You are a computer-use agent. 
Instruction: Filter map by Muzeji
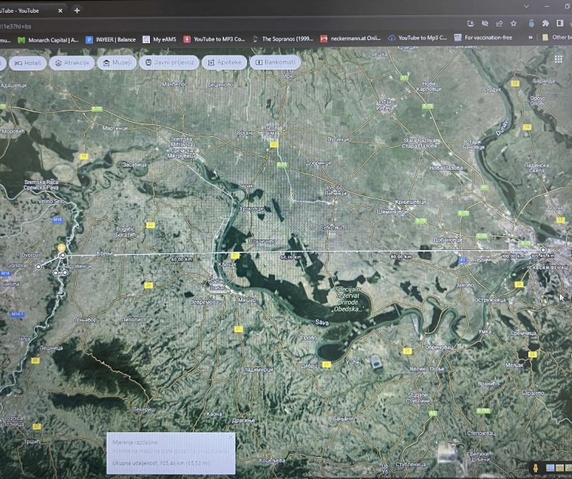pyautogui.click(x=118, y=63)
